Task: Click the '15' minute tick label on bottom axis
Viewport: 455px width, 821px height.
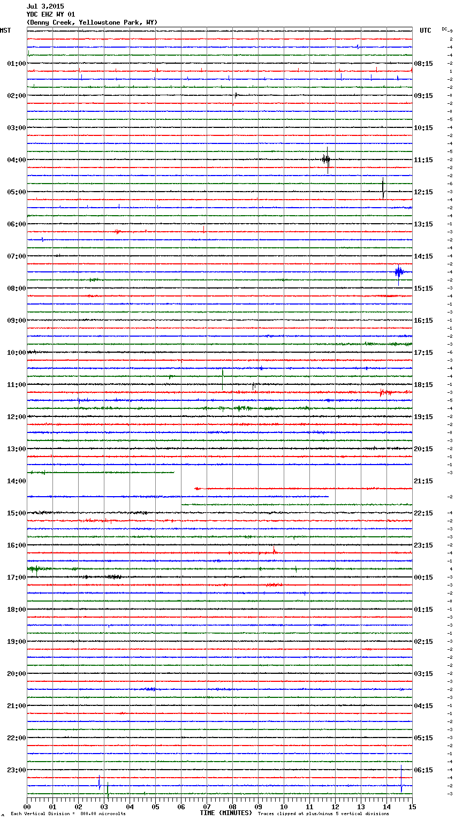Action: (412, 807)
